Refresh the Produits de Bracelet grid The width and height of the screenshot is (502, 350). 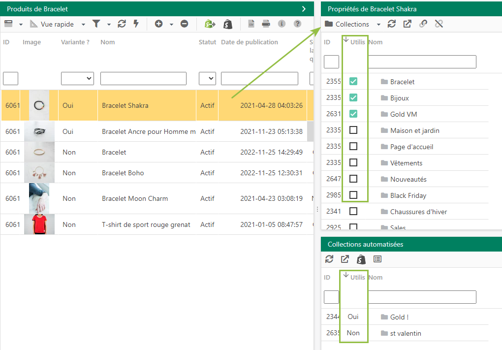[122, 24]
